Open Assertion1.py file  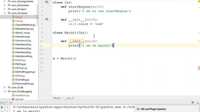(x=22, y=95)
